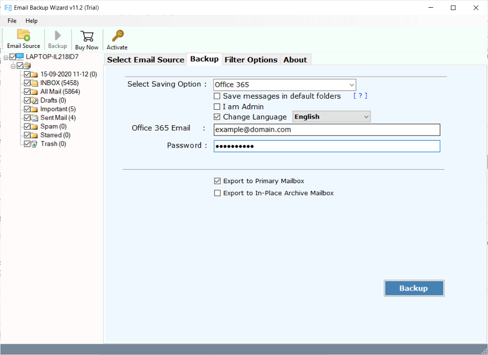
Task: Uncheck the Trash (0) checkbox
Action: click(x=27, y=144)
